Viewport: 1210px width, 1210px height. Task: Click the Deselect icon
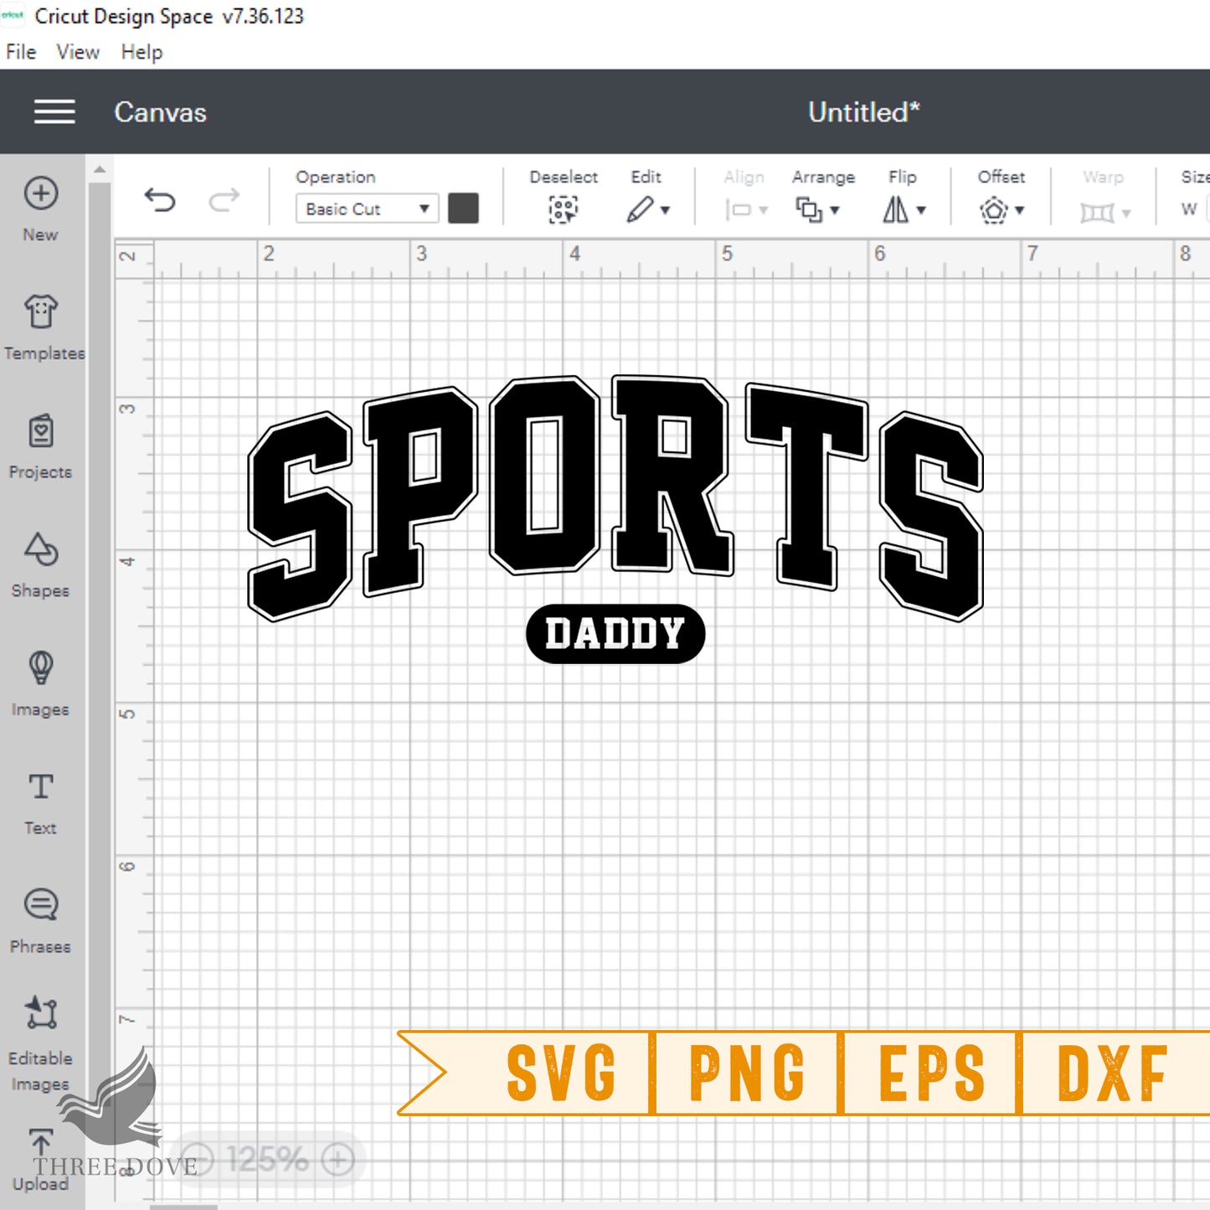[x=563, y=209]
